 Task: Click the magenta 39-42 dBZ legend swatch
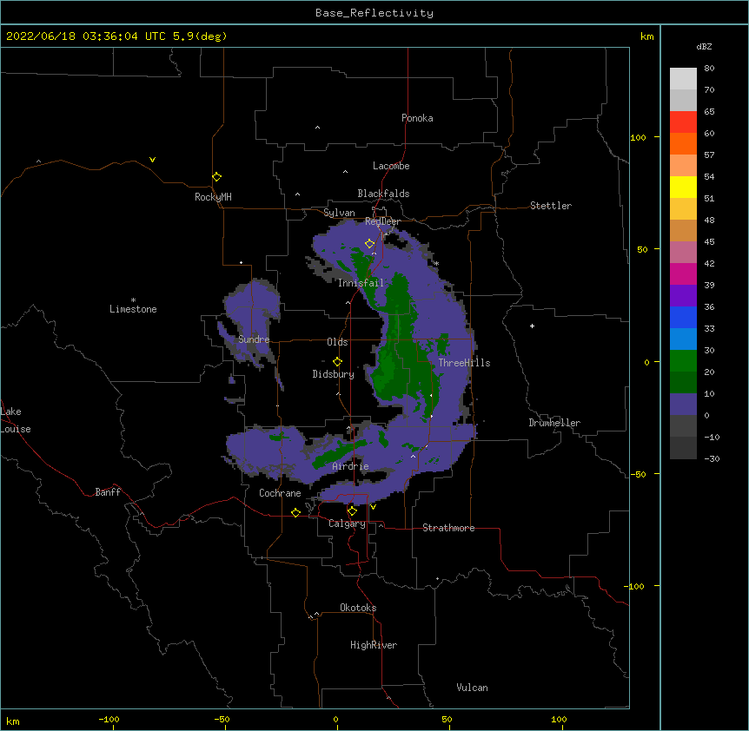click(x=683, y=273)
